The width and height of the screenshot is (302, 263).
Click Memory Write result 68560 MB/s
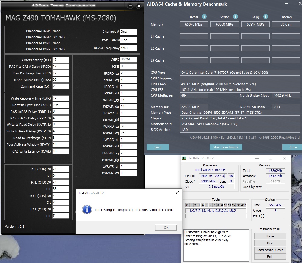(225, 24)
